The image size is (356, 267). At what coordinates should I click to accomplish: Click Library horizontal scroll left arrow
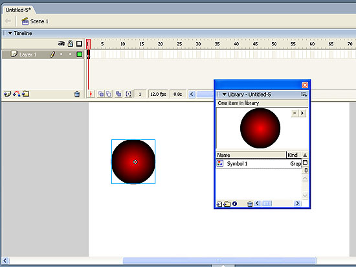(257, 203)
